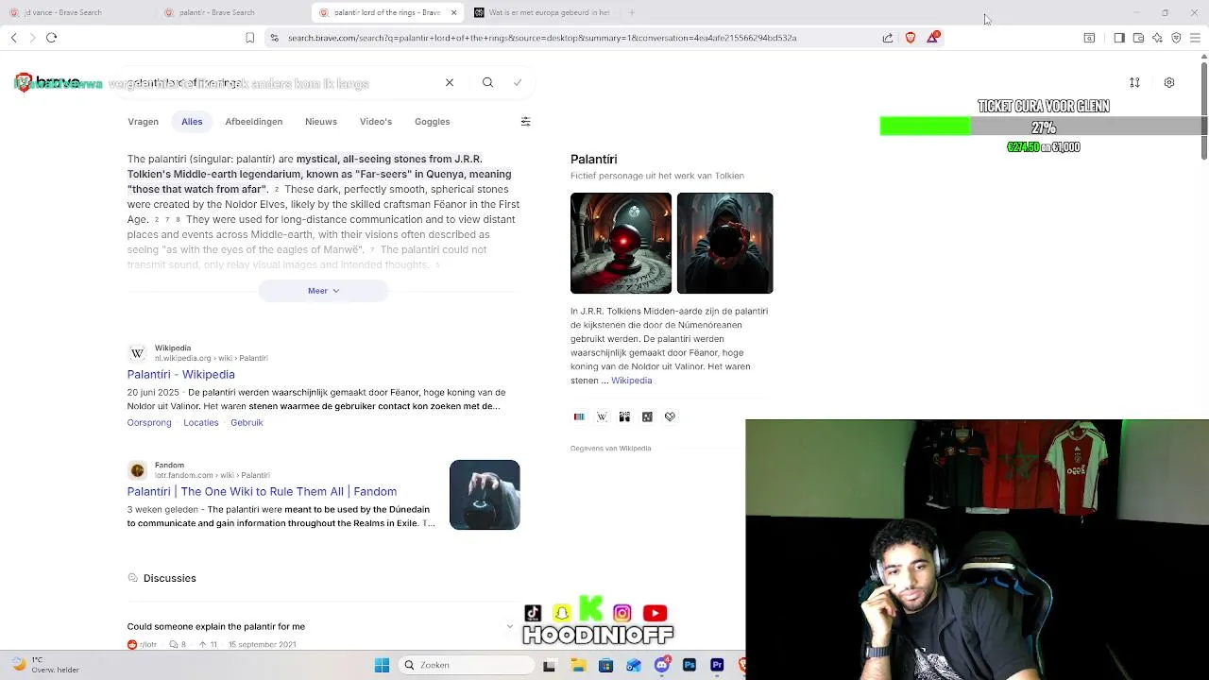The height and width of the screenshot is (680, 1209).
Task: Click the page vertical scrollbar
Action: (x=1204, y=109)
